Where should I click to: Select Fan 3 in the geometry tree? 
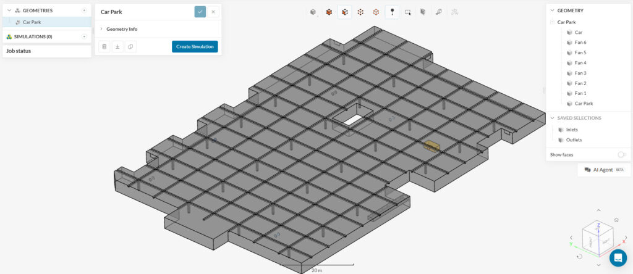coord(580,73)
